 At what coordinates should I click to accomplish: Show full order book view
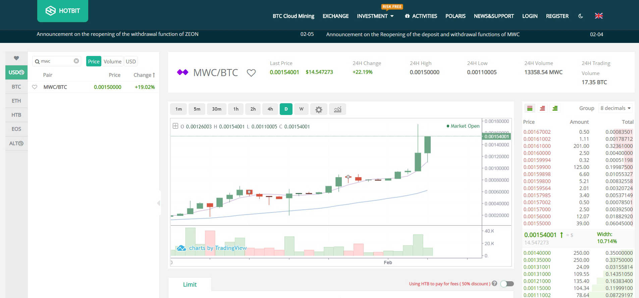[530, 108]
